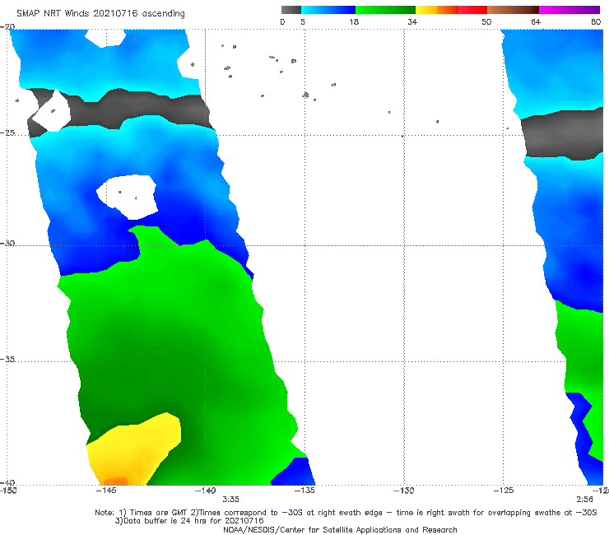
Task: Click the '34' color bar label
Action: coord(412,21)
